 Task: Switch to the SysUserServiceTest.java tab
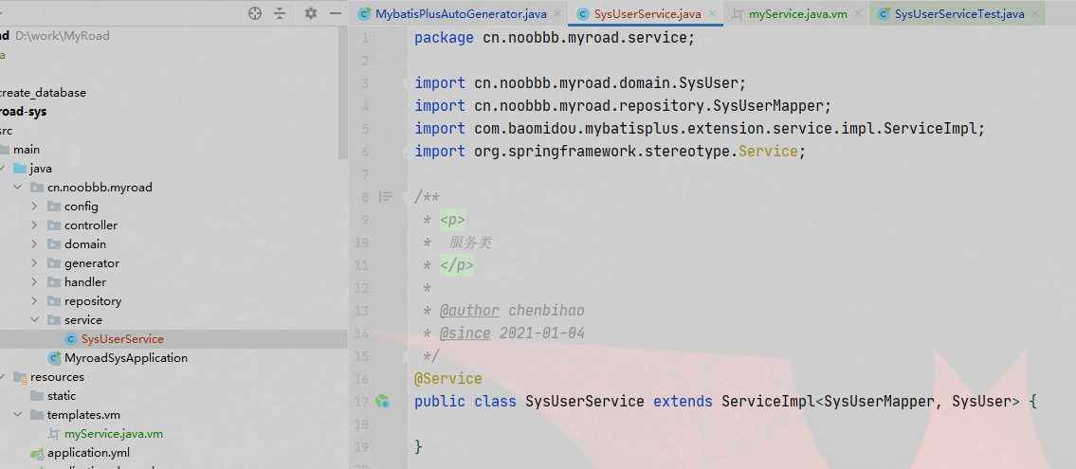tap(958, 14)
